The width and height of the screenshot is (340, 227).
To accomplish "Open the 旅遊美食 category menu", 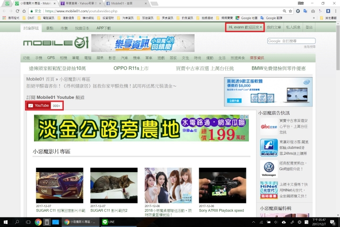I will pos(238,58).
